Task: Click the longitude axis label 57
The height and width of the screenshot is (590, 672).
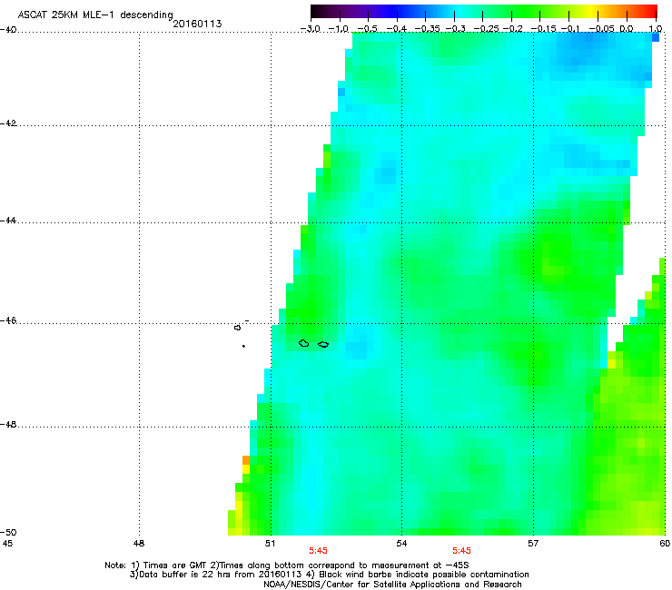Action: pos(533,544)
